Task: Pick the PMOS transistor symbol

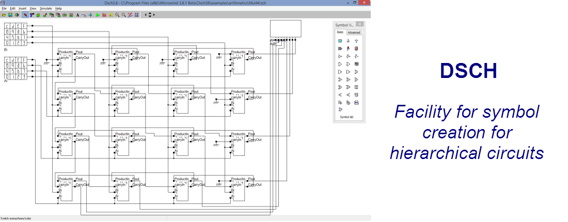Action: pos(348,94)
